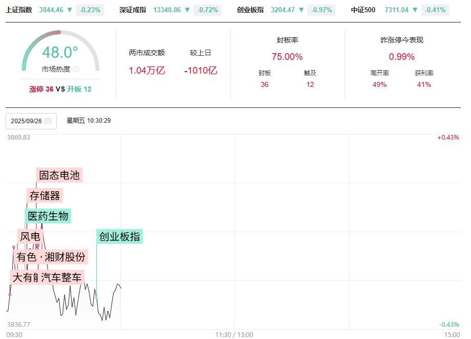The height and width of the screenshot is (339, 471).
Task: Open the calendar icon in date field
Action: tap(48, 121)
